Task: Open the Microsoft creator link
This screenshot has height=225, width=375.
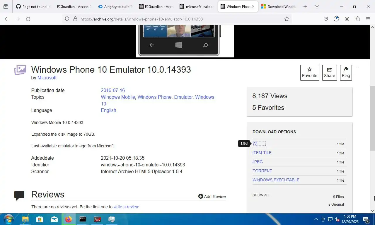Action: [x=47, y=78]
